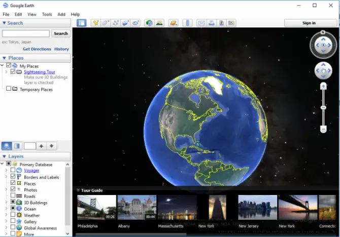Check the Temporary Places checkbox
The height and width of the screenshot is (237, 340).
[x=9, y=89]
